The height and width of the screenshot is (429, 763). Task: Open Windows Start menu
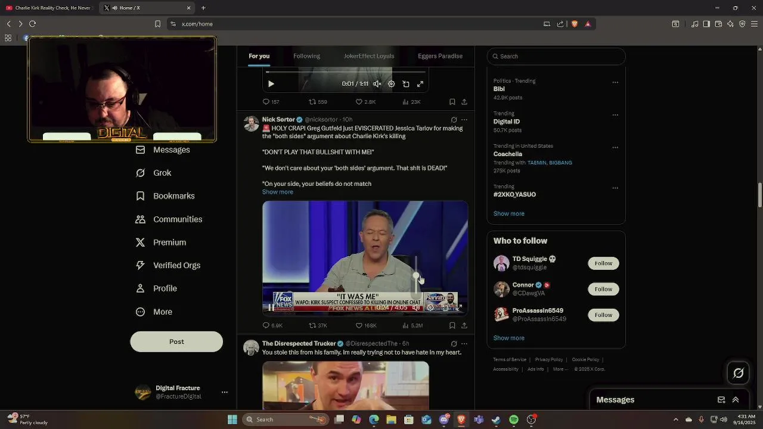(x=232, y=419)
